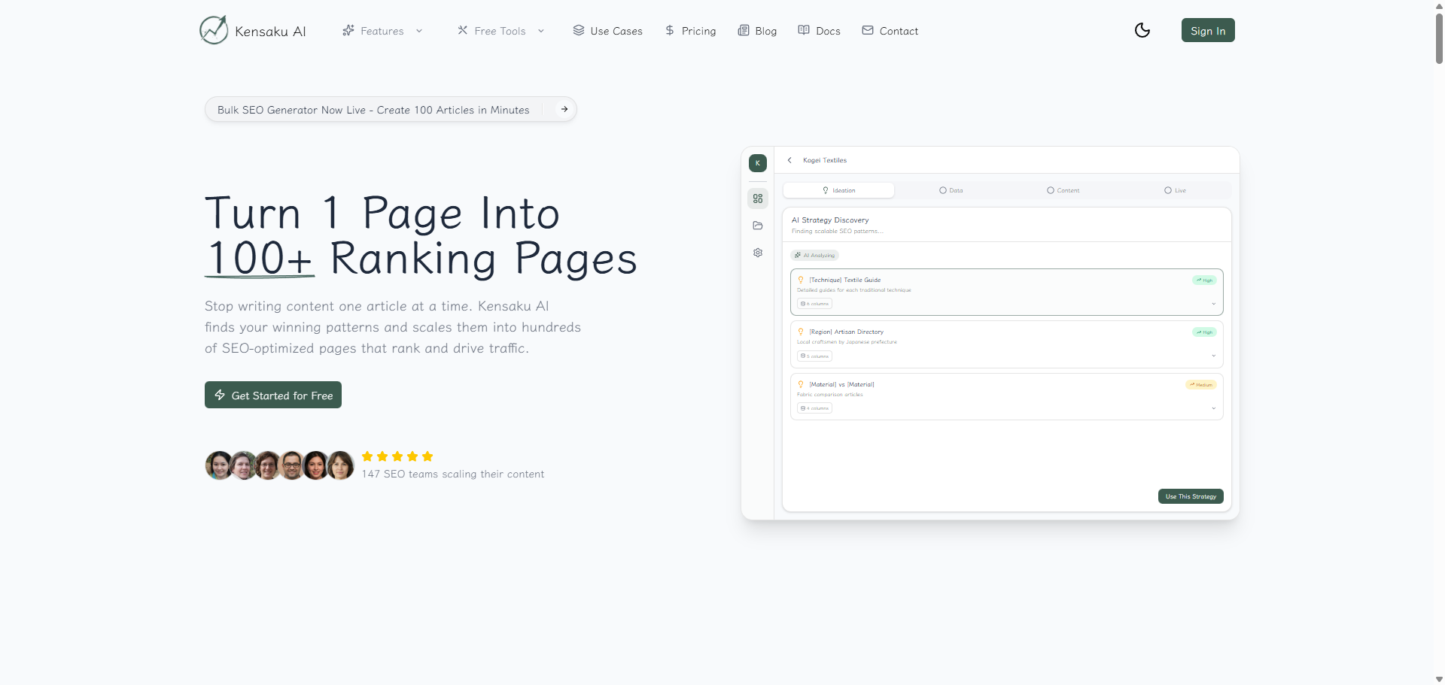Select the dashboard grid icon in demo sidebar
1445x685 pixels.
click(x=758, y=199)
